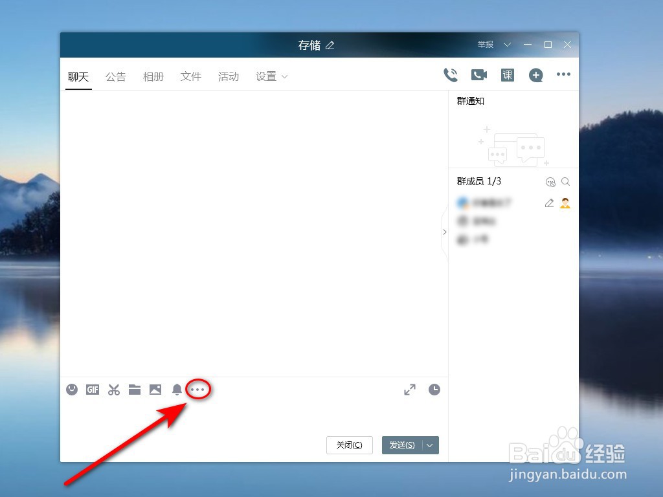Open the emoji picker in the chat toolbar
This screenshot has width=663, height=497.
click(72, 390)
